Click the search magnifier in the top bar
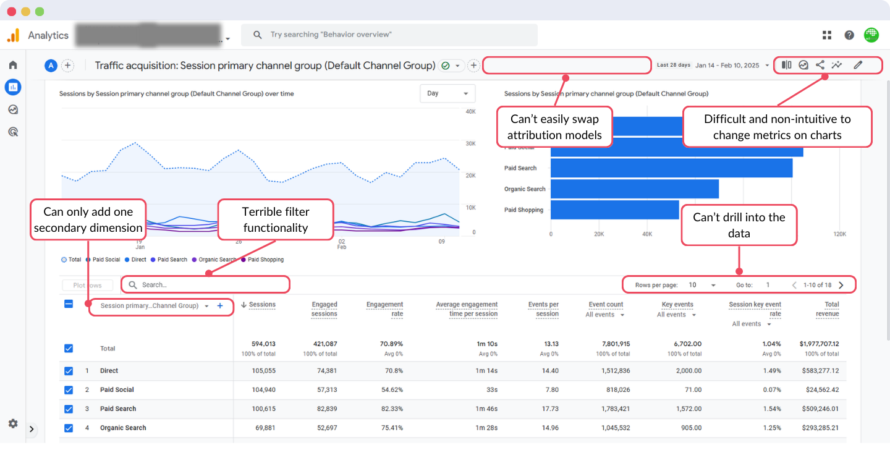Image resolution: width=890 pixels, height=450 pixels. tap(258, 35)
